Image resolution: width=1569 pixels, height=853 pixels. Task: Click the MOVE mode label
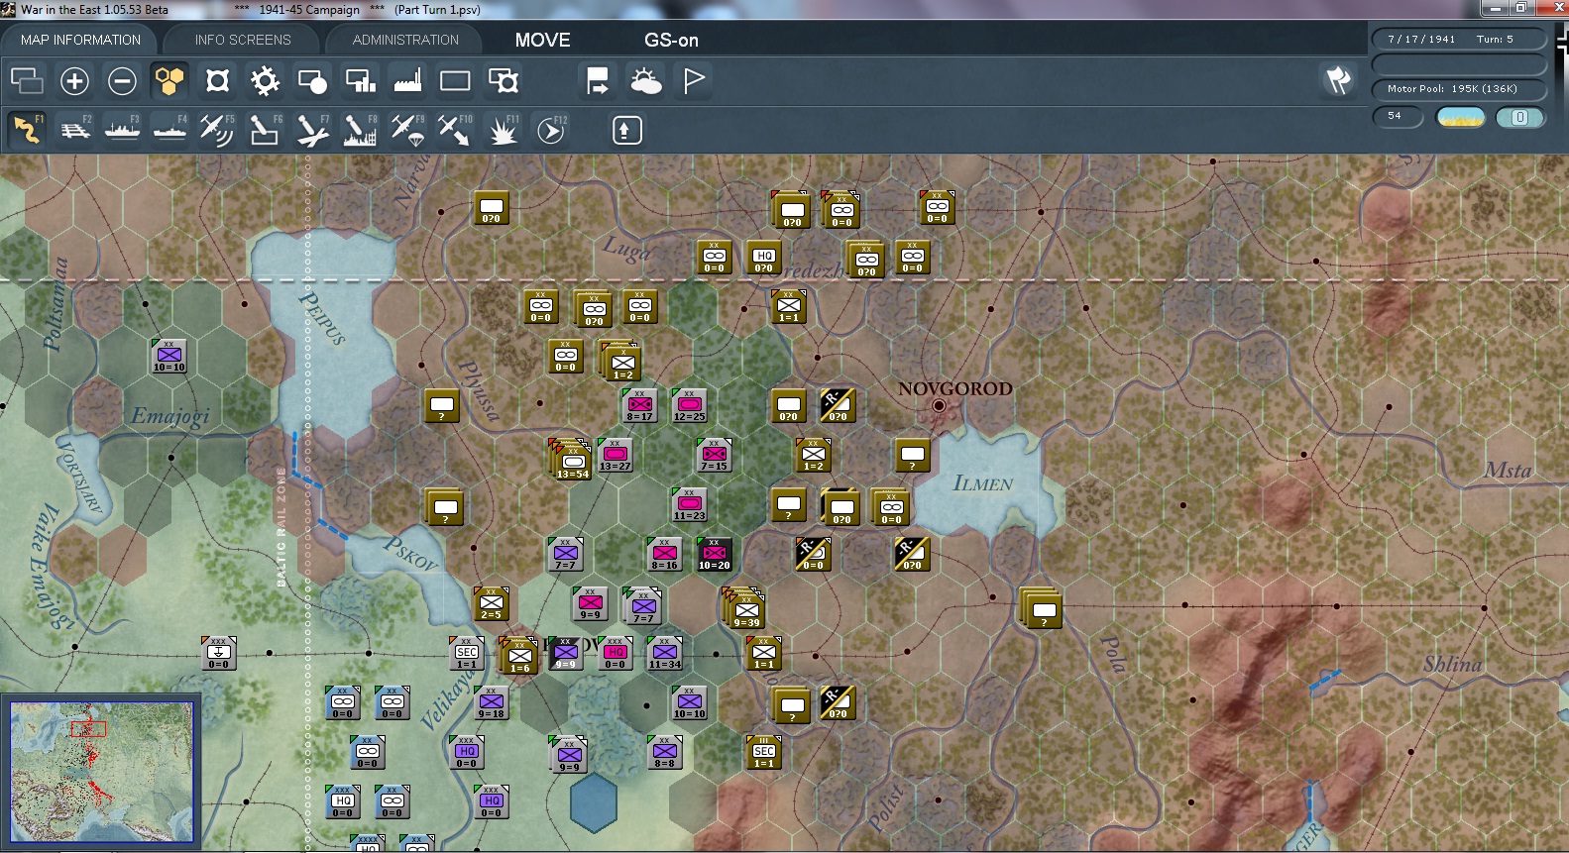(x=542, y=40)
